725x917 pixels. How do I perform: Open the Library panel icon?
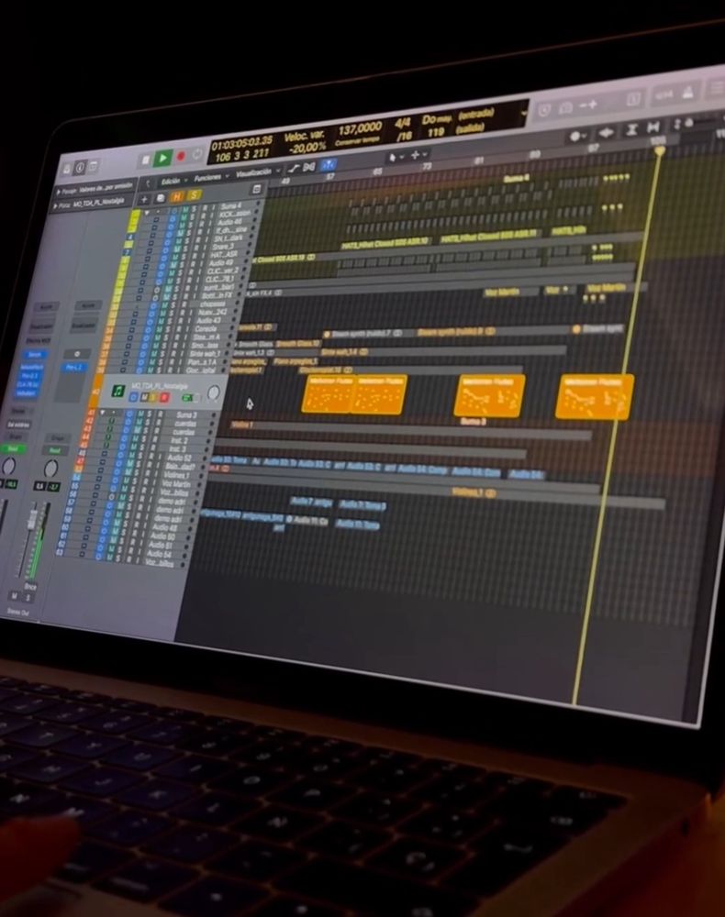66,169
